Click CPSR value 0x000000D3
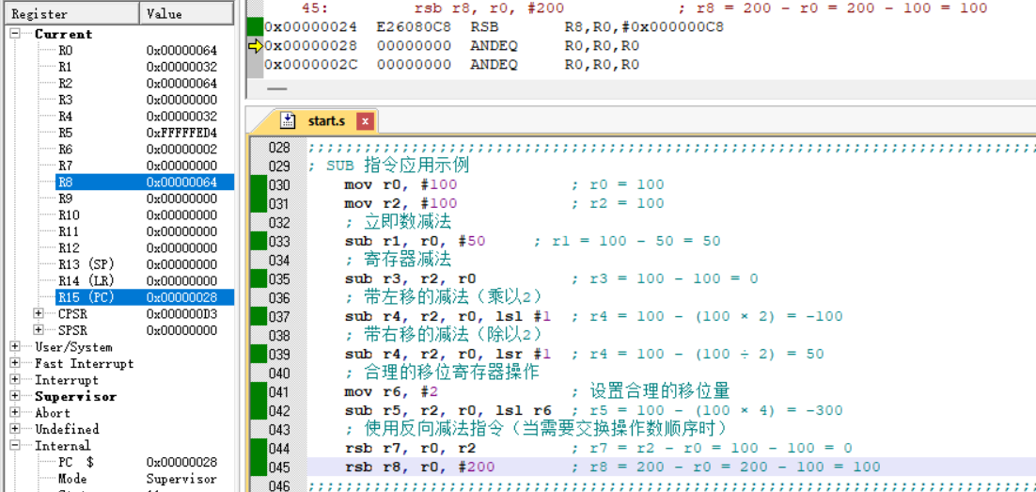1036x492 pixels. pos(181,313)
